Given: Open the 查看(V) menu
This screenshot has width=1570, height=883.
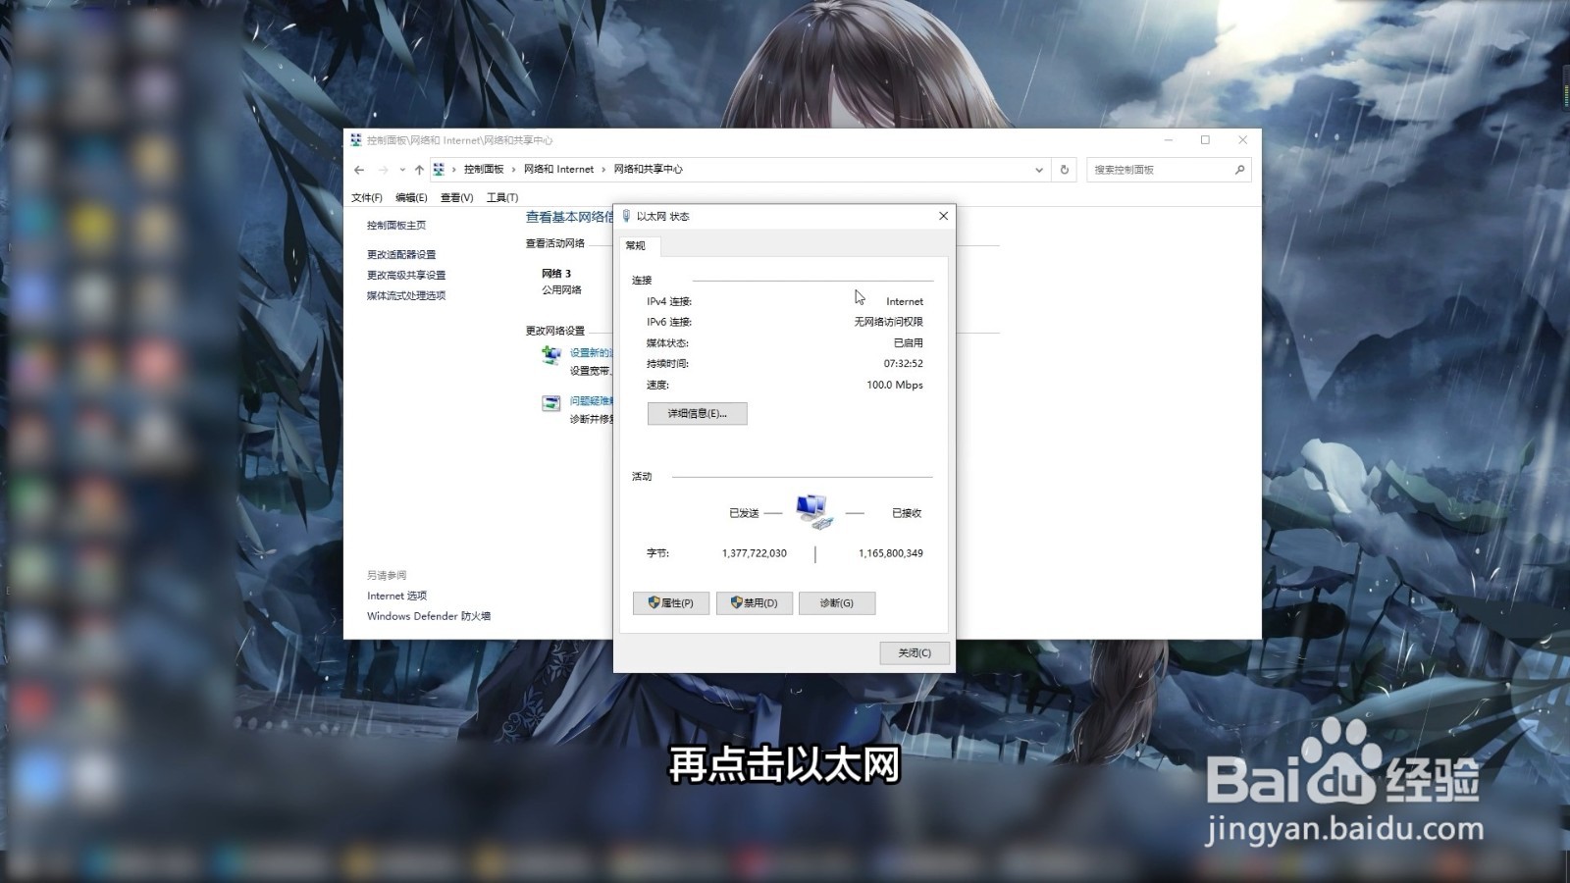Looking at the screenshot, I should pyautogui.click(x=456, y=197).
